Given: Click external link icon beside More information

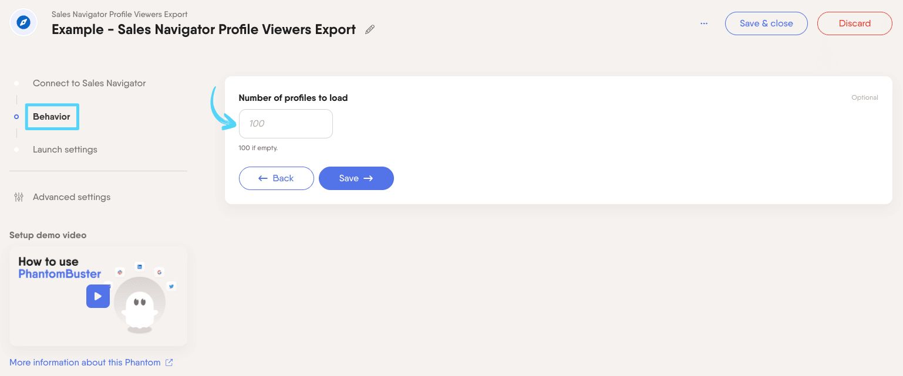Looking at the screenshot, I should click(x=169, y=363).
